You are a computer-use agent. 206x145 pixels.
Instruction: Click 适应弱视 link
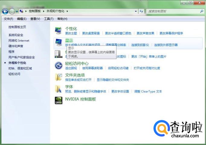click(71, 68)
